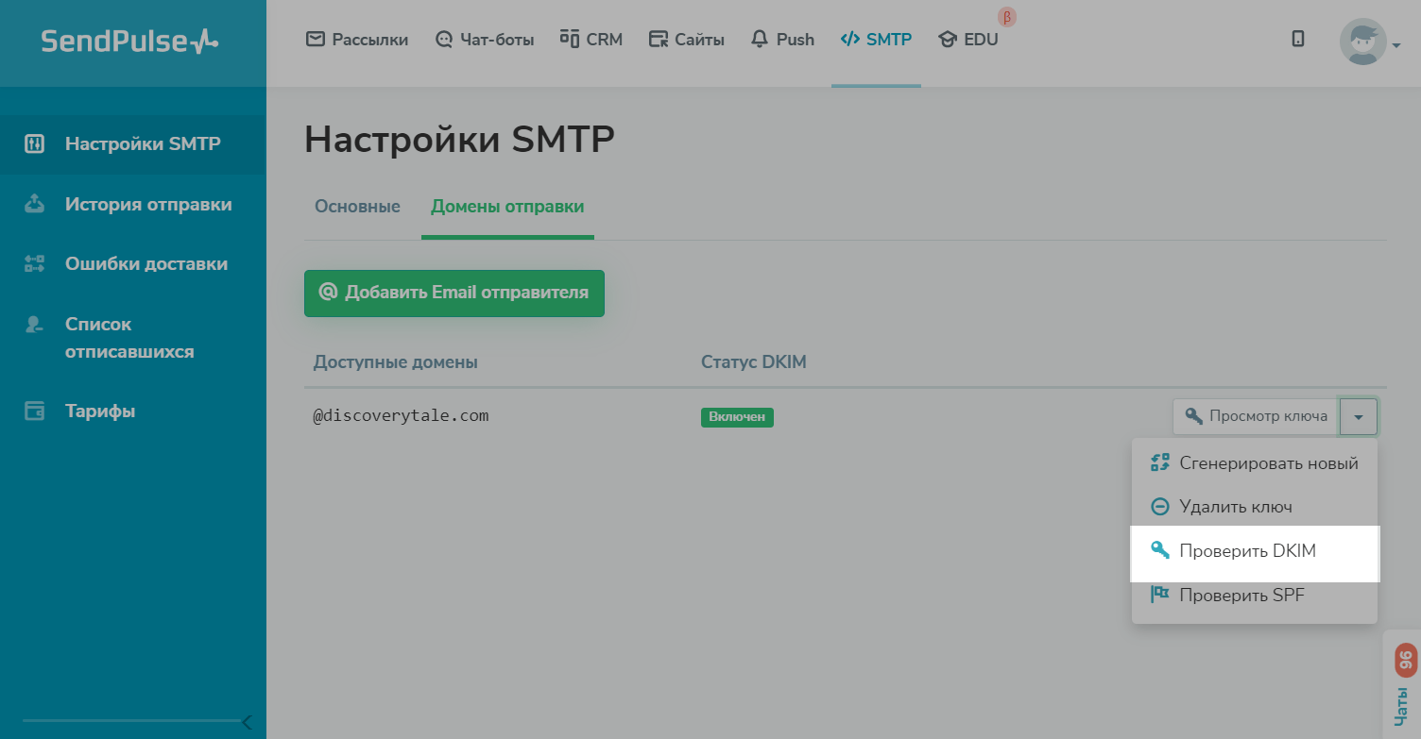Click the Настройки SMTP page heading
1421x739 pixels.
coord(459,140)
